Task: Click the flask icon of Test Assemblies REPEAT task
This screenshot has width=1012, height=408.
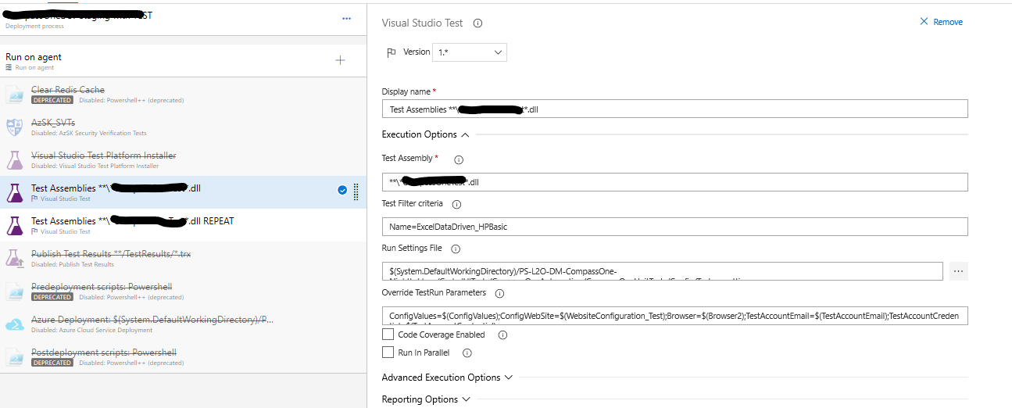Action: point(16,225)
